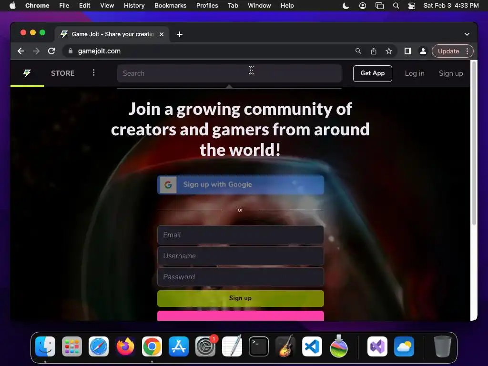The width and height of the screenshot is (488, 366).
Task: Select the Game Jolt browser tab
Action: 112,34
